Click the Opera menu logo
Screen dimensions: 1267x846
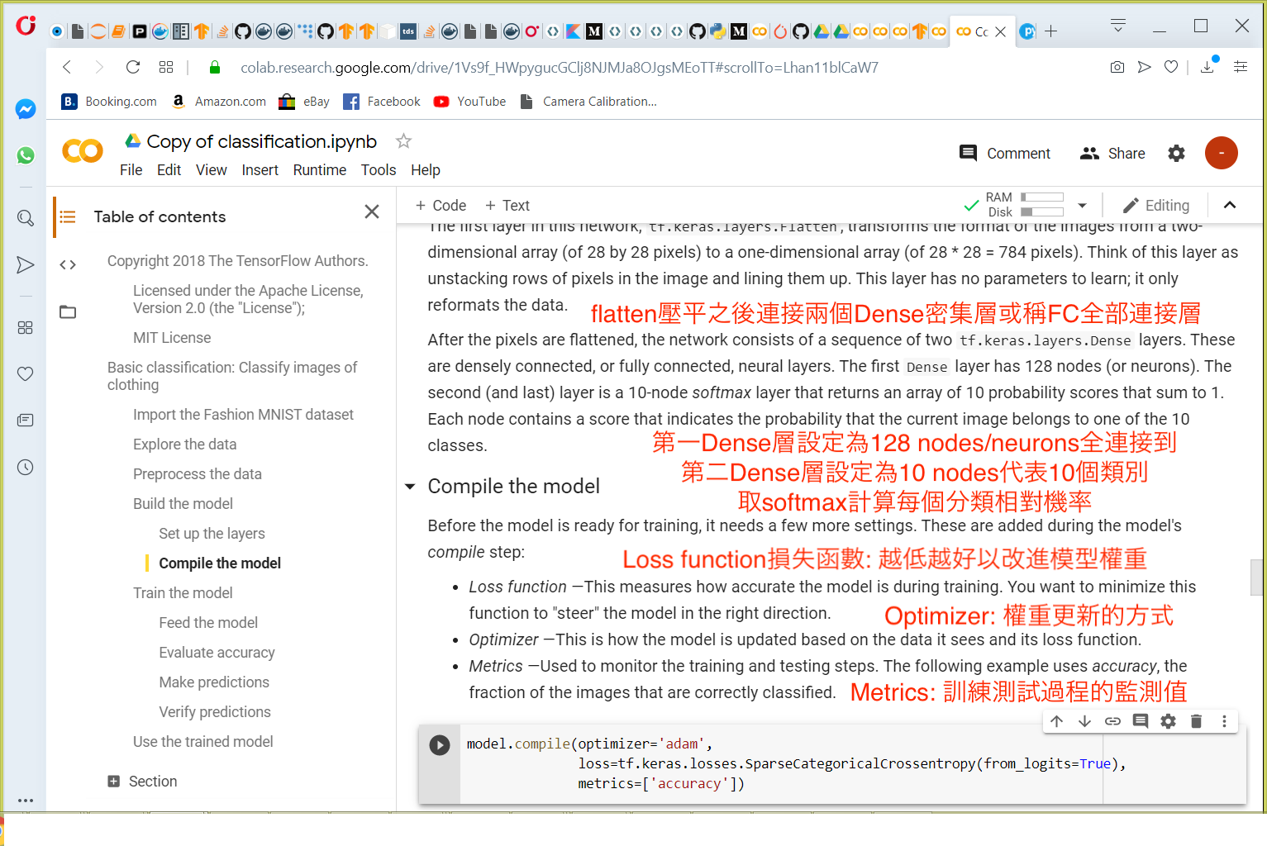[26, 26]
